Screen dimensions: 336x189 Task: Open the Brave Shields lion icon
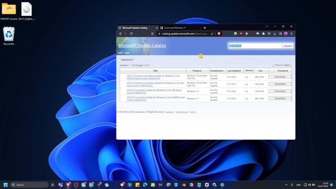click(219, 34)
